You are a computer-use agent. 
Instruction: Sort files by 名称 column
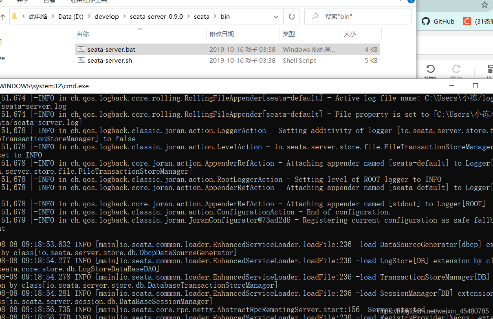coord(83,34)
